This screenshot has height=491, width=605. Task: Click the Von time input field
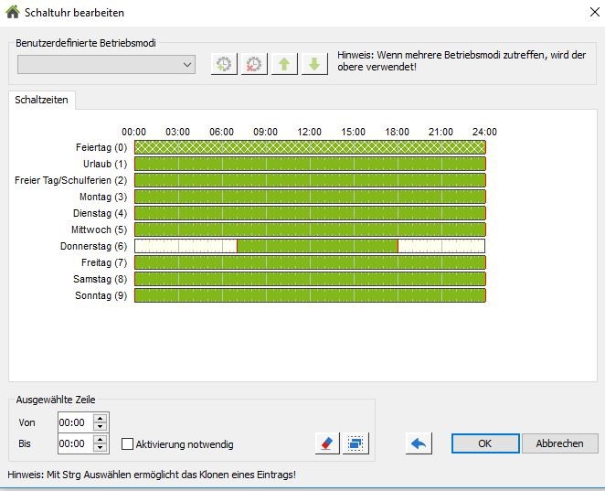click(75, 422)
